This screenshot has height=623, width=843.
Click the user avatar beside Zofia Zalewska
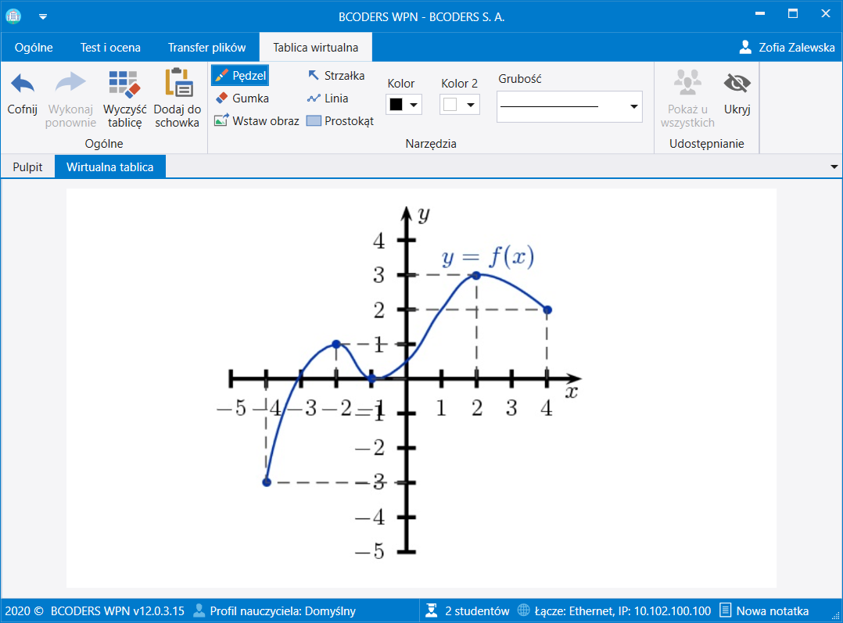[x=745, y=48]
